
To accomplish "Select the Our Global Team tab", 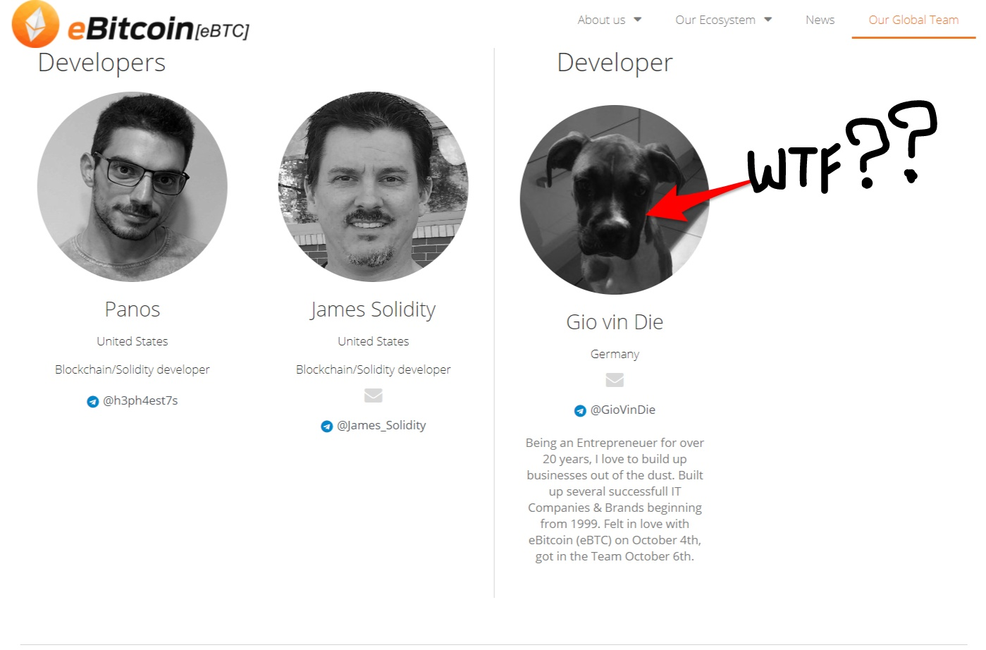I will point(913,20).
